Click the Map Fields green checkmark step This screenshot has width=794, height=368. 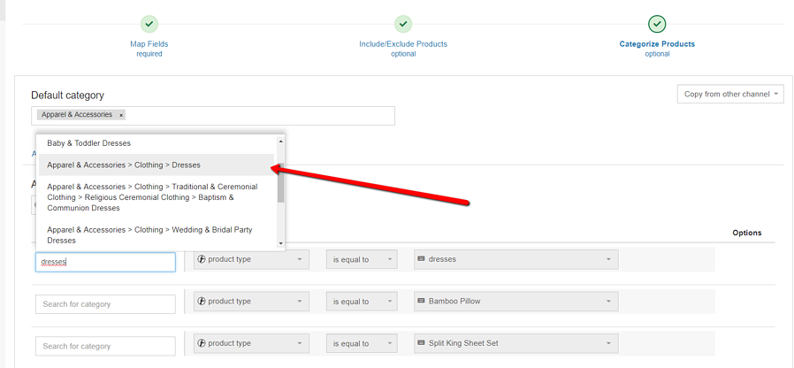coord(149,24)
